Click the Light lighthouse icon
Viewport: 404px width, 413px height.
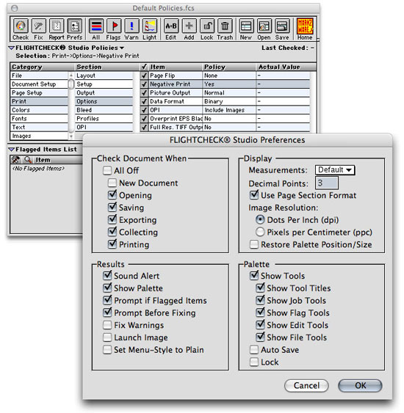150,26
